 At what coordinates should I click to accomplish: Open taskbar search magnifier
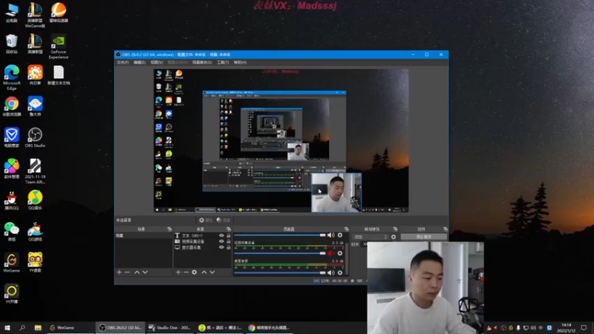tap(22, 327)
